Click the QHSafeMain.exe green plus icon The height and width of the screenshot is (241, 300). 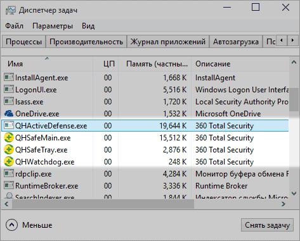pyautogui.click(x=9, y=137)
